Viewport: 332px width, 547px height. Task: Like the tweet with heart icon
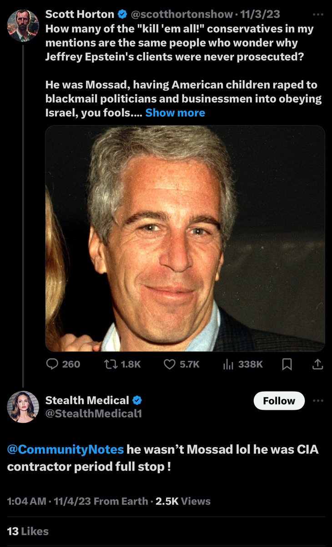(x=170, y=364)
